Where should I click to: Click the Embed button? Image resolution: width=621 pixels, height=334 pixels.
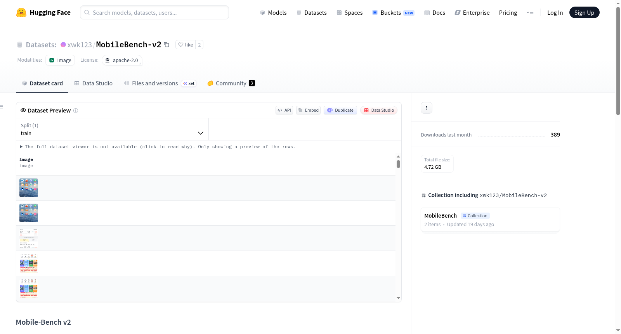pyautogui.click(x=309, y=110)
